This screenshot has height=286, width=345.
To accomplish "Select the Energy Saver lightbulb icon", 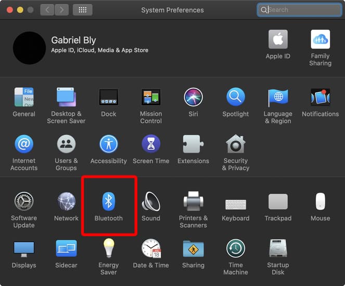I will pyautogui.click(x=108, y=249).
